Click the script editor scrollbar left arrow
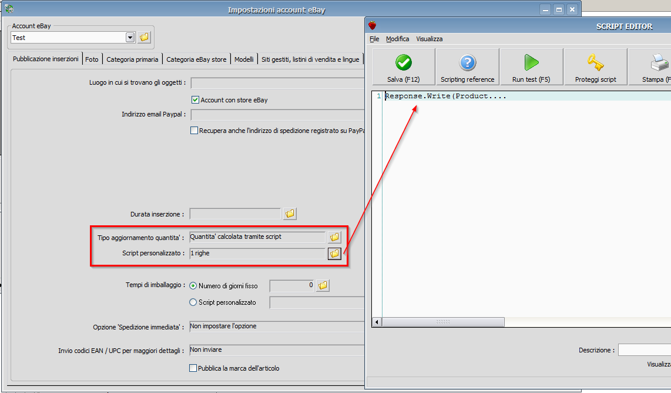The image size is (671, 393). (377, 322)
